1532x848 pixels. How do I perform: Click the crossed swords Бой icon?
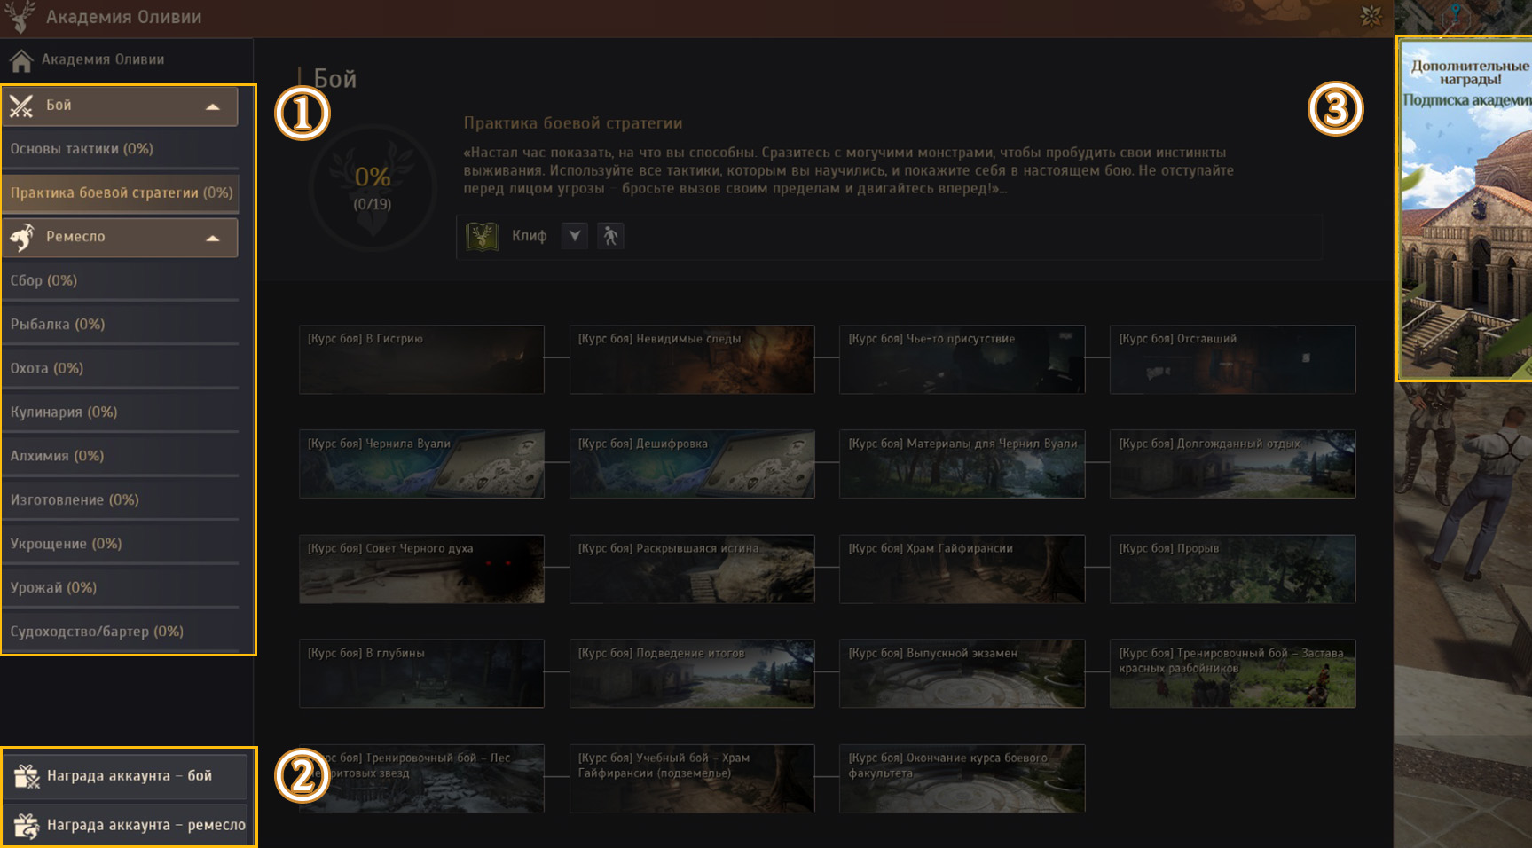point(21,106)
